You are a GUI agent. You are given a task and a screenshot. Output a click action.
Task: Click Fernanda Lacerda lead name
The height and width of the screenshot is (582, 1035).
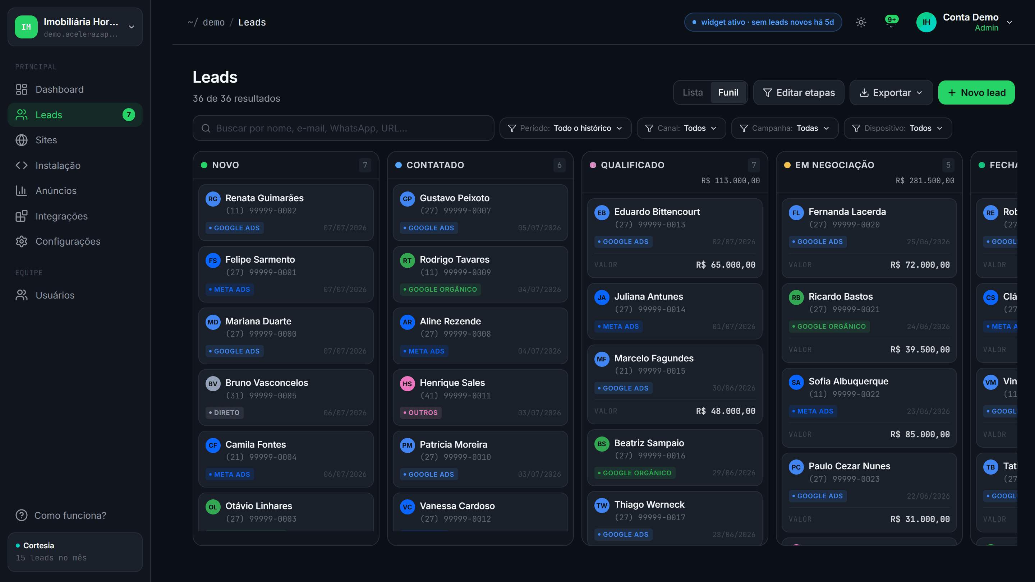tap(847, 212)
